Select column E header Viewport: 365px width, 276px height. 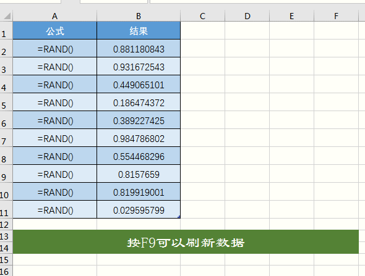(291, 16)
